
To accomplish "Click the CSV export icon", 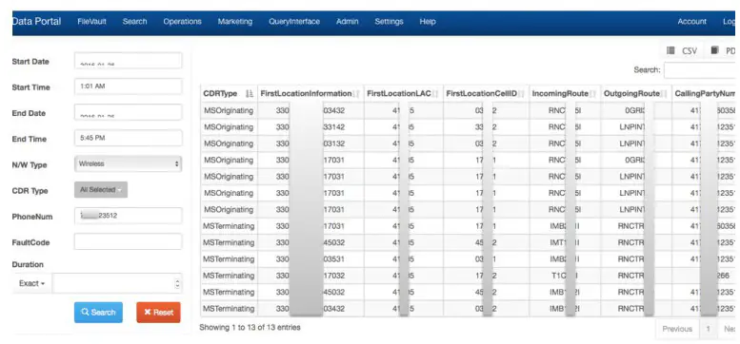I will click(x=670, y=50).
